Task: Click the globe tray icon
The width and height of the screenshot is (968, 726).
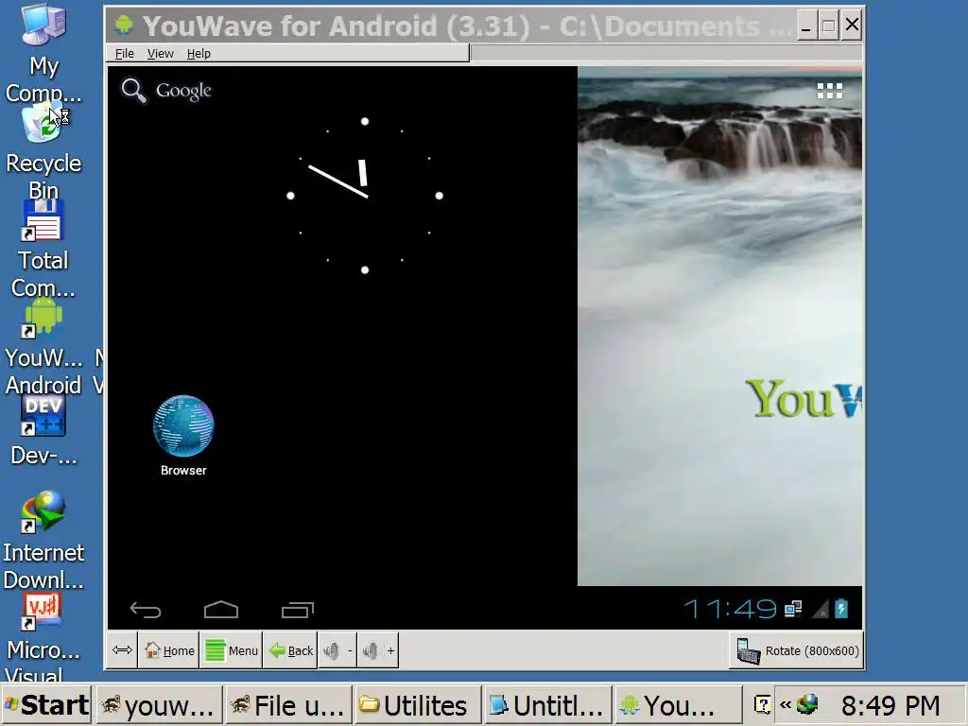Action: (x=807, y=703)
